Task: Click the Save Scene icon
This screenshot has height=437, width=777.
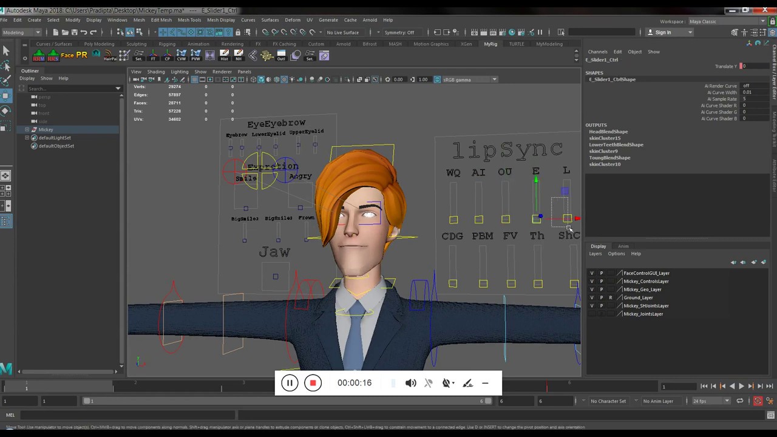Action: point(74,32)
